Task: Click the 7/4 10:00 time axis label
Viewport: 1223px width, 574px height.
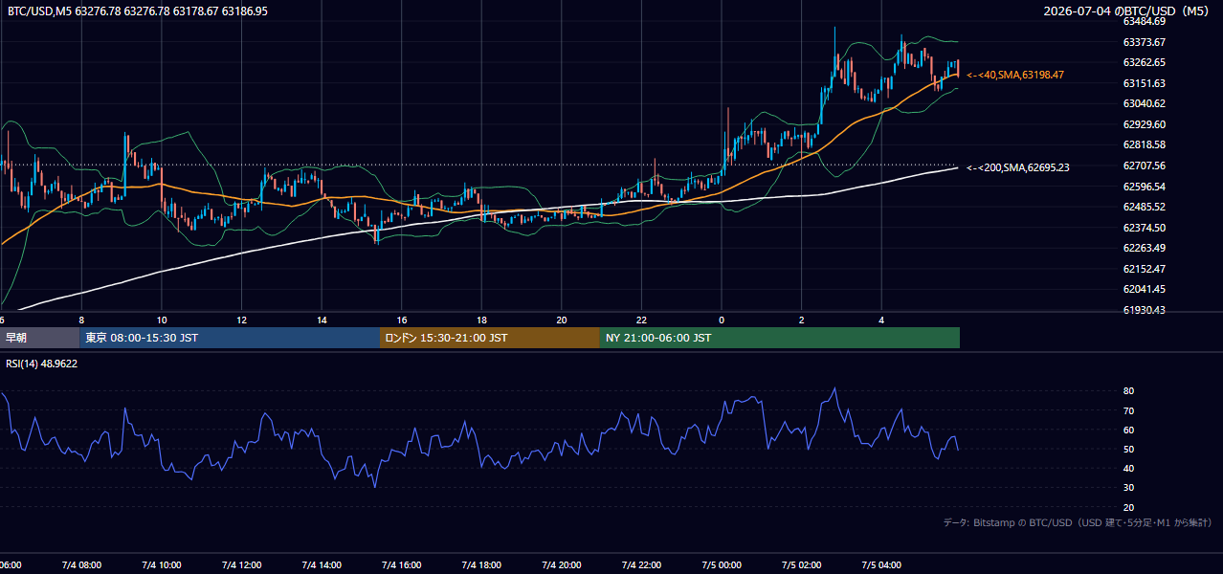Action: coord(162,565)
